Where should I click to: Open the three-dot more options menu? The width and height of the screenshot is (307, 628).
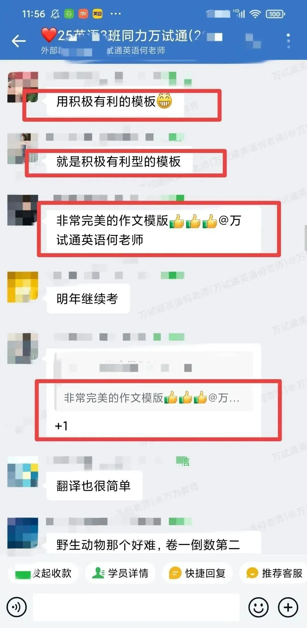click(288, 41)
